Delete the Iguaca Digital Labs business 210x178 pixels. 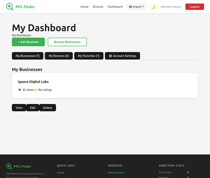click(x=47, y=108)
